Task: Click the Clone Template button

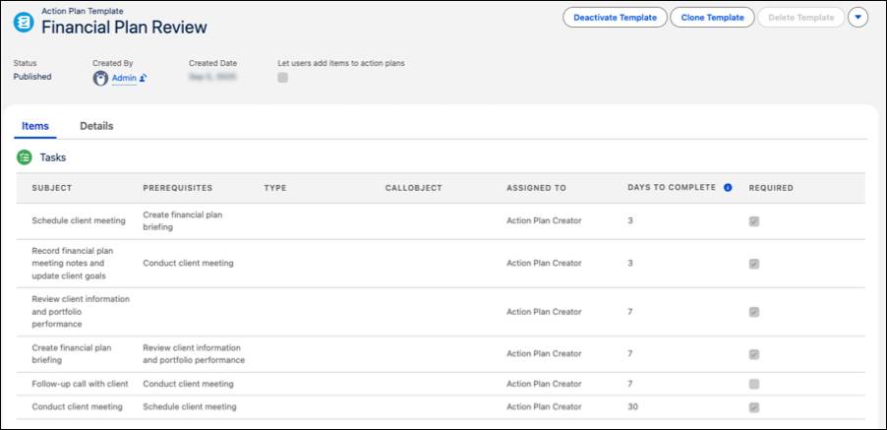Action: [712, 17]
